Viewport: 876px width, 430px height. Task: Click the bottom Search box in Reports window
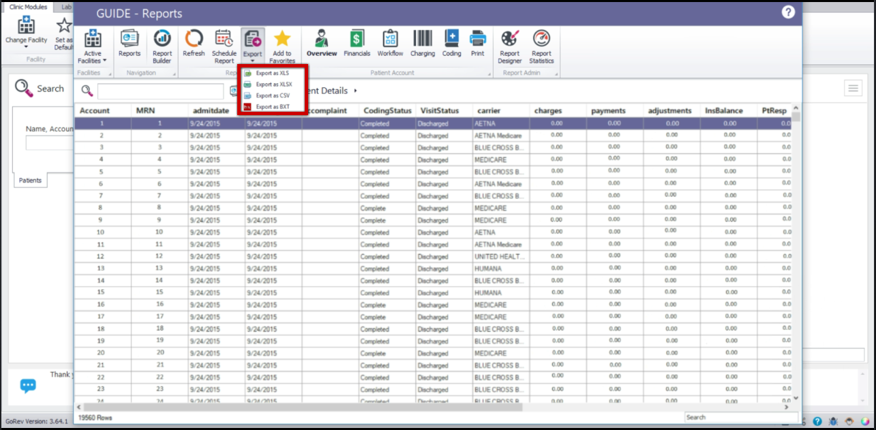coord(741,417)
